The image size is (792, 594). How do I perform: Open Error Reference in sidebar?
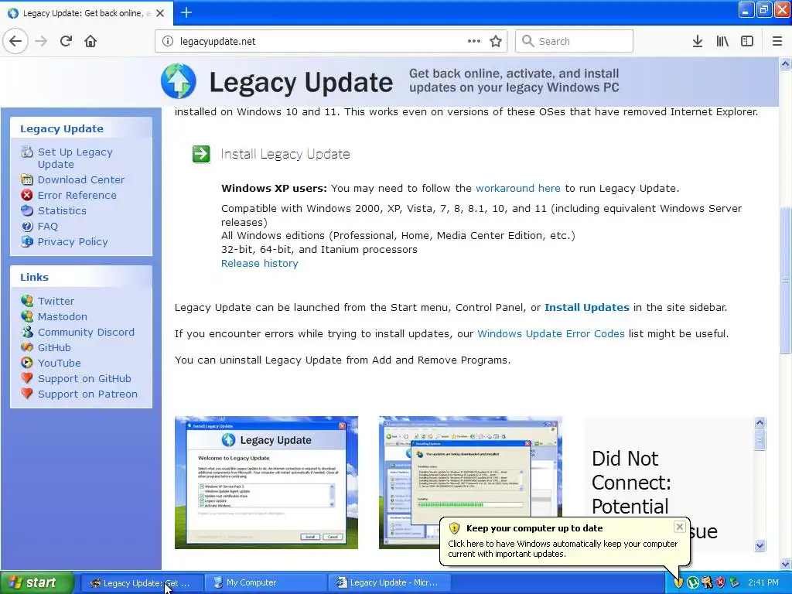77,195
